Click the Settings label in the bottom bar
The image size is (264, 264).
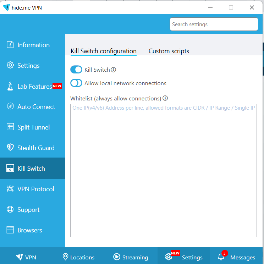coord(192,257)
